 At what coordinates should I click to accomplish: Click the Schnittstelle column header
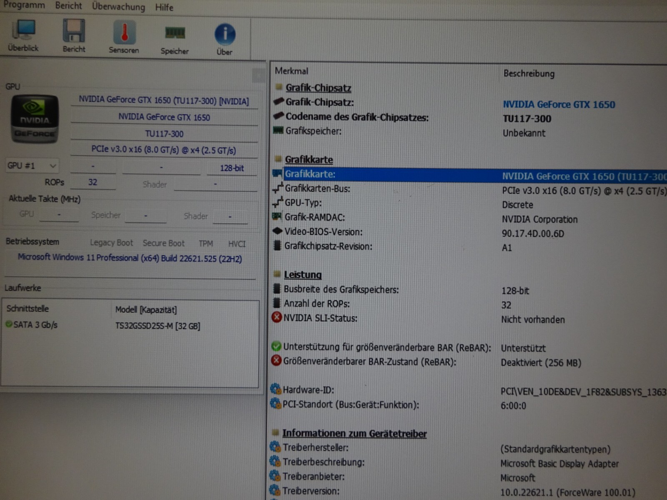click(x=28, y=309)
